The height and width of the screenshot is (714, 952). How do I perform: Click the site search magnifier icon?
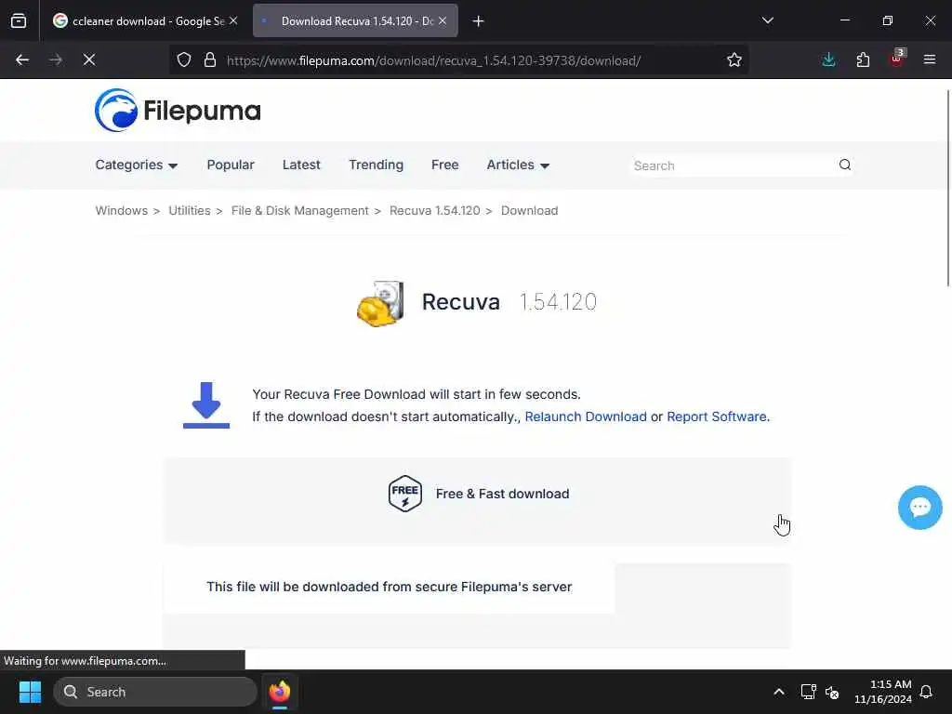(x=844, y=165)
